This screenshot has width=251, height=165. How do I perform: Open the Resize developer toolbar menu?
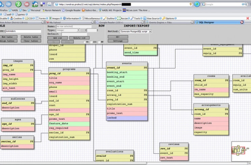tap(124, 19)
